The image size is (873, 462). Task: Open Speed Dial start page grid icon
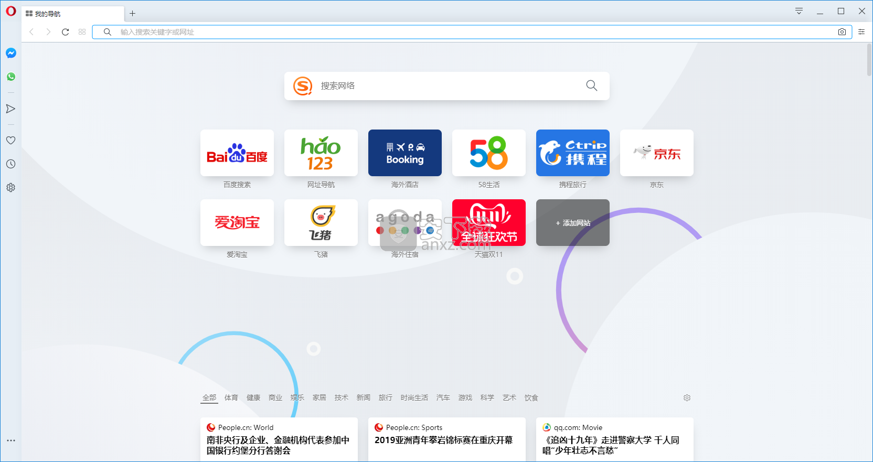click(x=82, y=32)
